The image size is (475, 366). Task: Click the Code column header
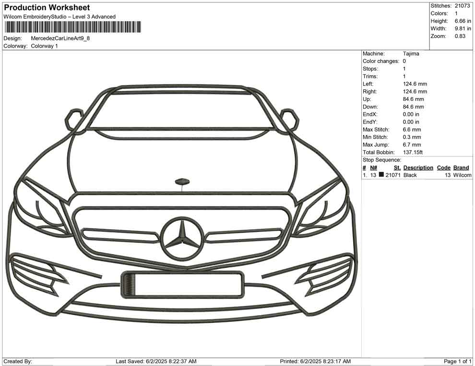444,168
